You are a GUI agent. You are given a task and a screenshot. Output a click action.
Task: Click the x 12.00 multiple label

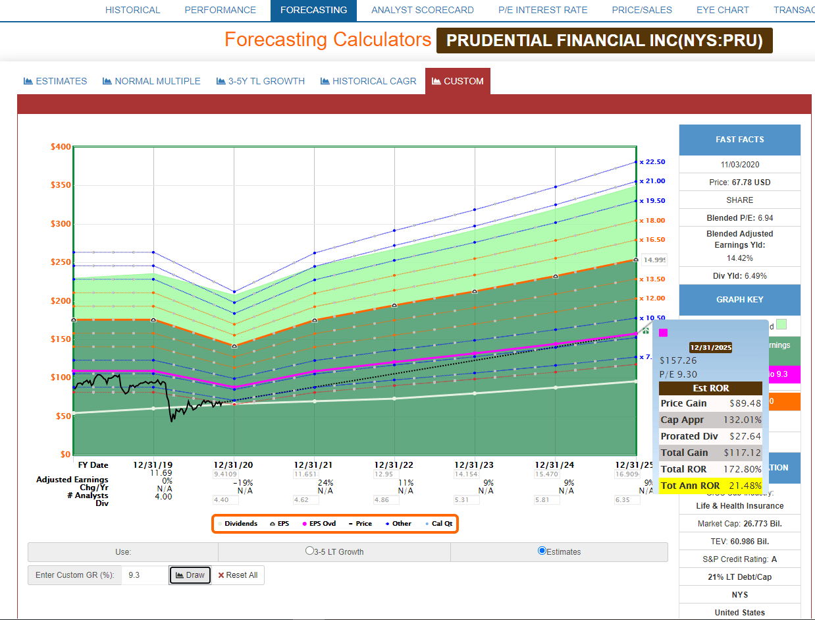[652, 298]
